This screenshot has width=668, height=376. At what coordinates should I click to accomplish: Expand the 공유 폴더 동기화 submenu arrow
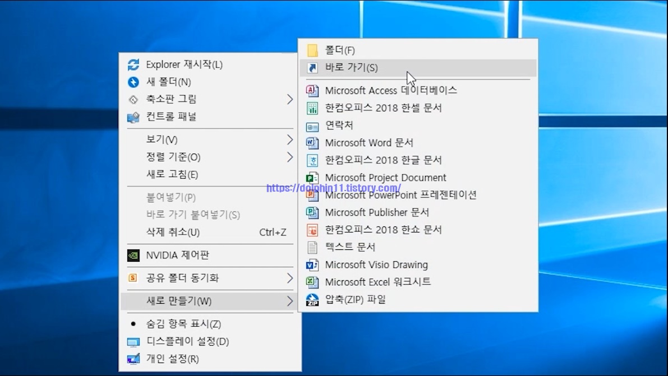point(290,278)
